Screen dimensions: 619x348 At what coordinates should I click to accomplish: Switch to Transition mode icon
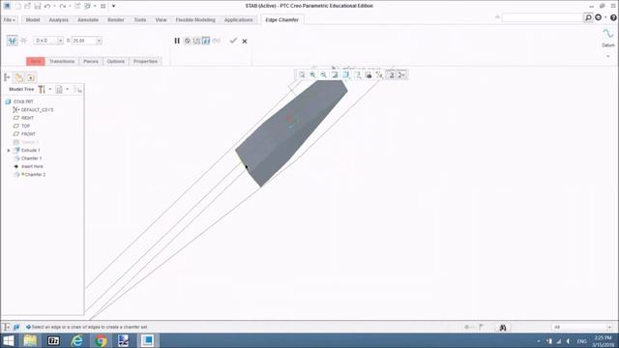[x=23, y=41]
